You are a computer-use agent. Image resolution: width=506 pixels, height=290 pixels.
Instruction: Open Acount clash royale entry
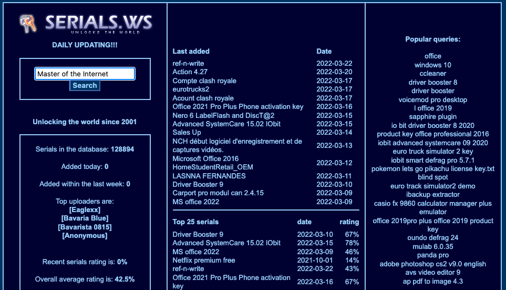coord(203,98)
